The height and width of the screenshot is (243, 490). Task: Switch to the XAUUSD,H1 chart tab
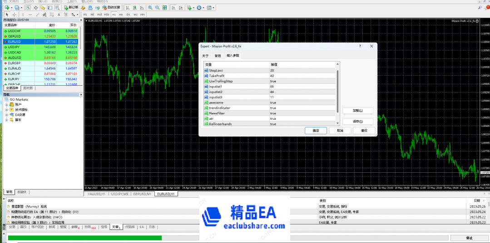pos(96,194)
